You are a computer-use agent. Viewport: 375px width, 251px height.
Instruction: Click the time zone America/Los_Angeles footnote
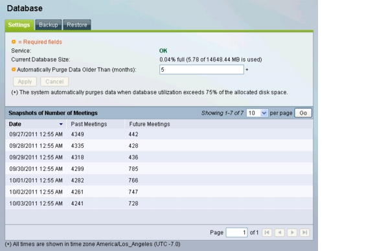(x=93, y=244)
